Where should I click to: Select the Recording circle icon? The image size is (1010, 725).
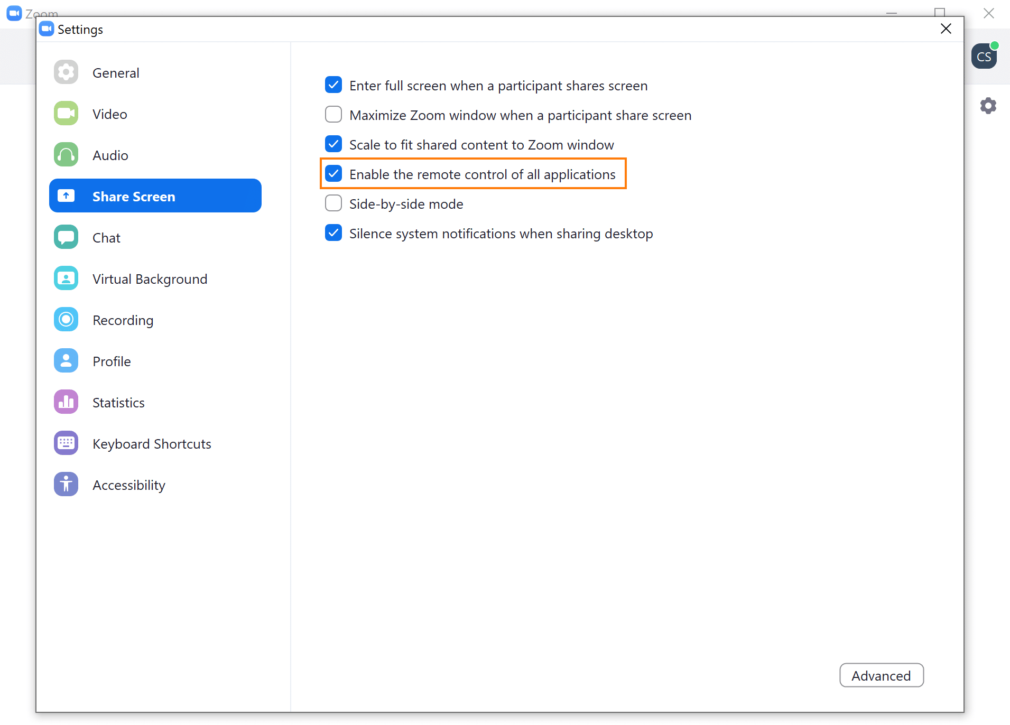(x=66, y=320)
